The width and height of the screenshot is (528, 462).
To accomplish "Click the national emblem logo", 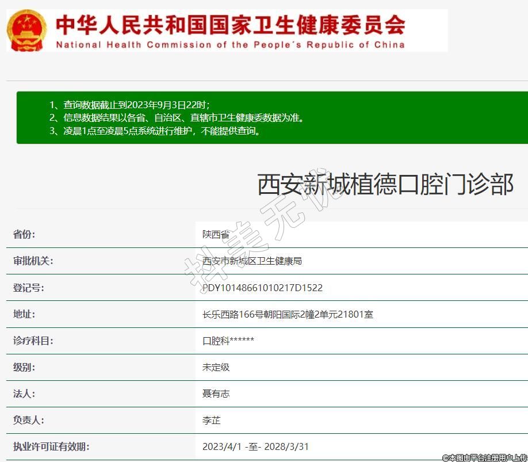I will click(x=28, y=30).
